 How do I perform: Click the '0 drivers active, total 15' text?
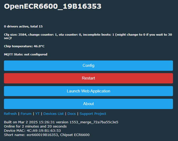coord(23,26)
